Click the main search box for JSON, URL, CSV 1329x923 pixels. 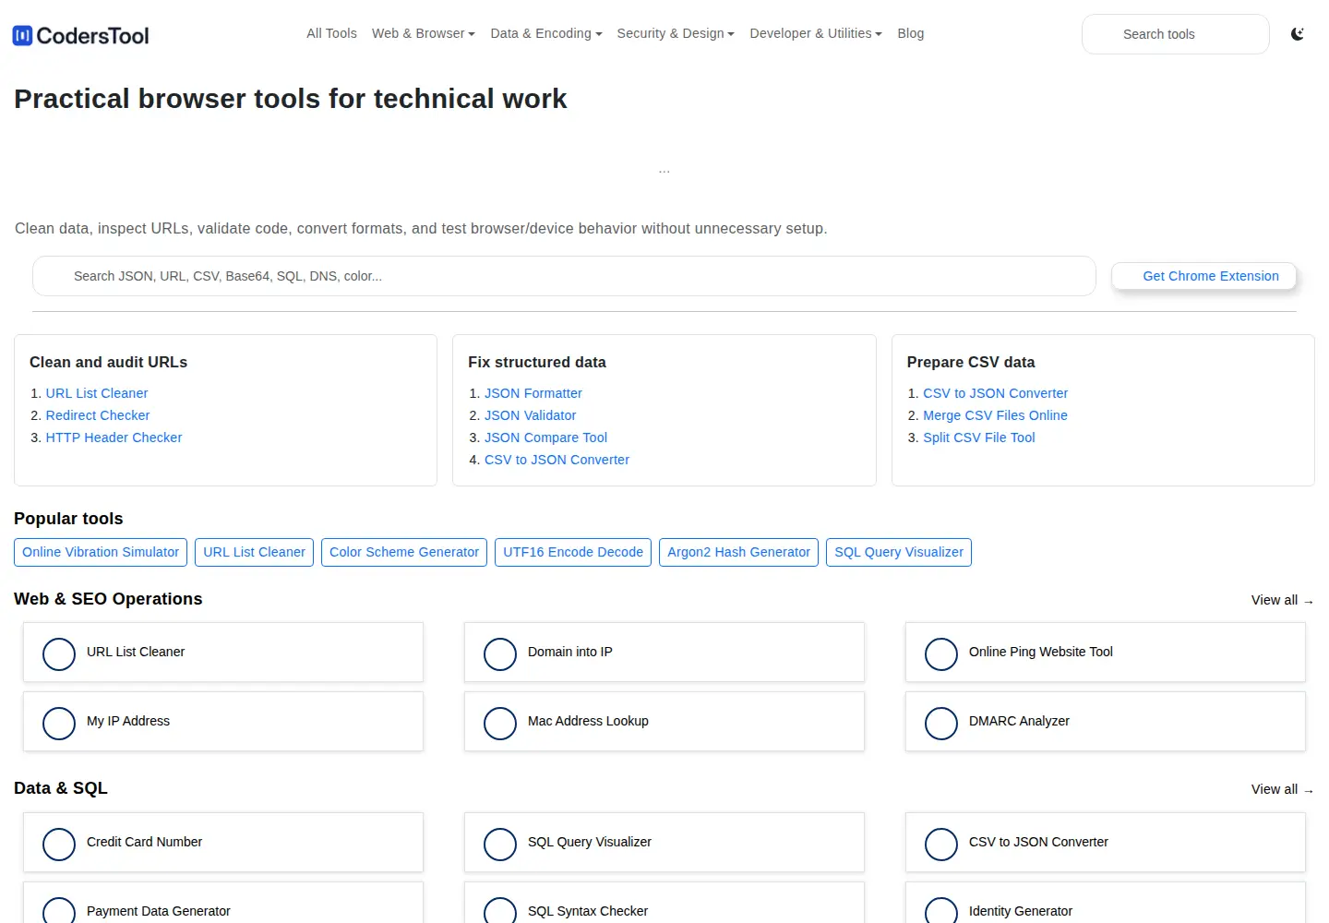[564, 276]
